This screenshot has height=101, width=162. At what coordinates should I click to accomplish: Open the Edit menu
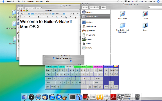pos(24,1)
